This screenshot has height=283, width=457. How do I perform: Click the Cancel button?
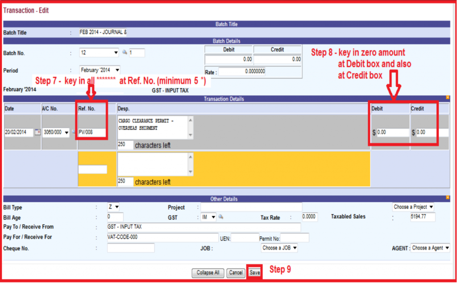235,273
